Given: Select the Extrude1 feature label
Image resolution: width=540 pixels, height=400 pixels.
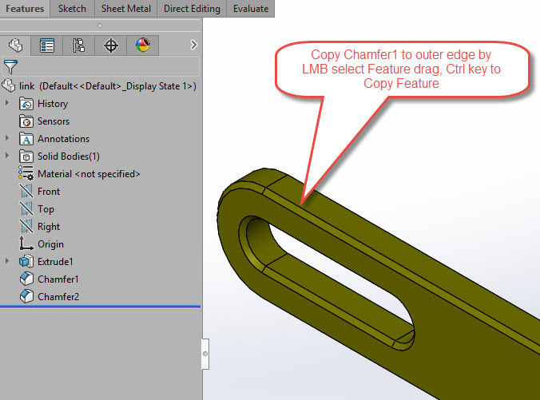Looking at the screenshot, I should click(55, 262).
